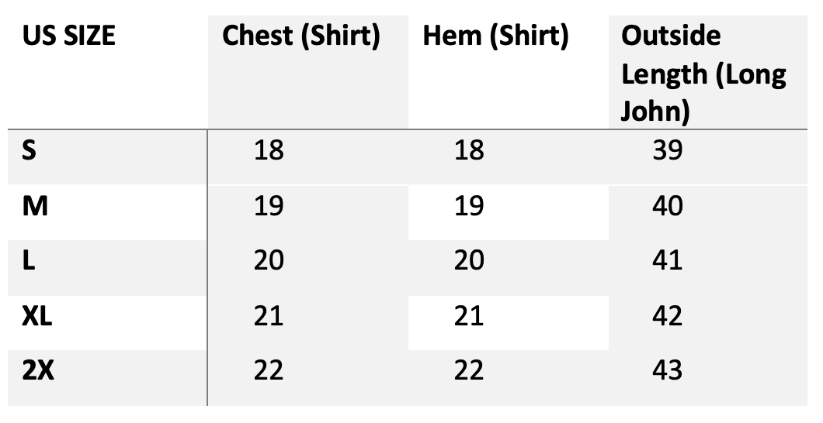The width and height of the screenshot is (823, 423).
Task: Click chest value 22 for size 2X
Action: (x=269, y=370)
